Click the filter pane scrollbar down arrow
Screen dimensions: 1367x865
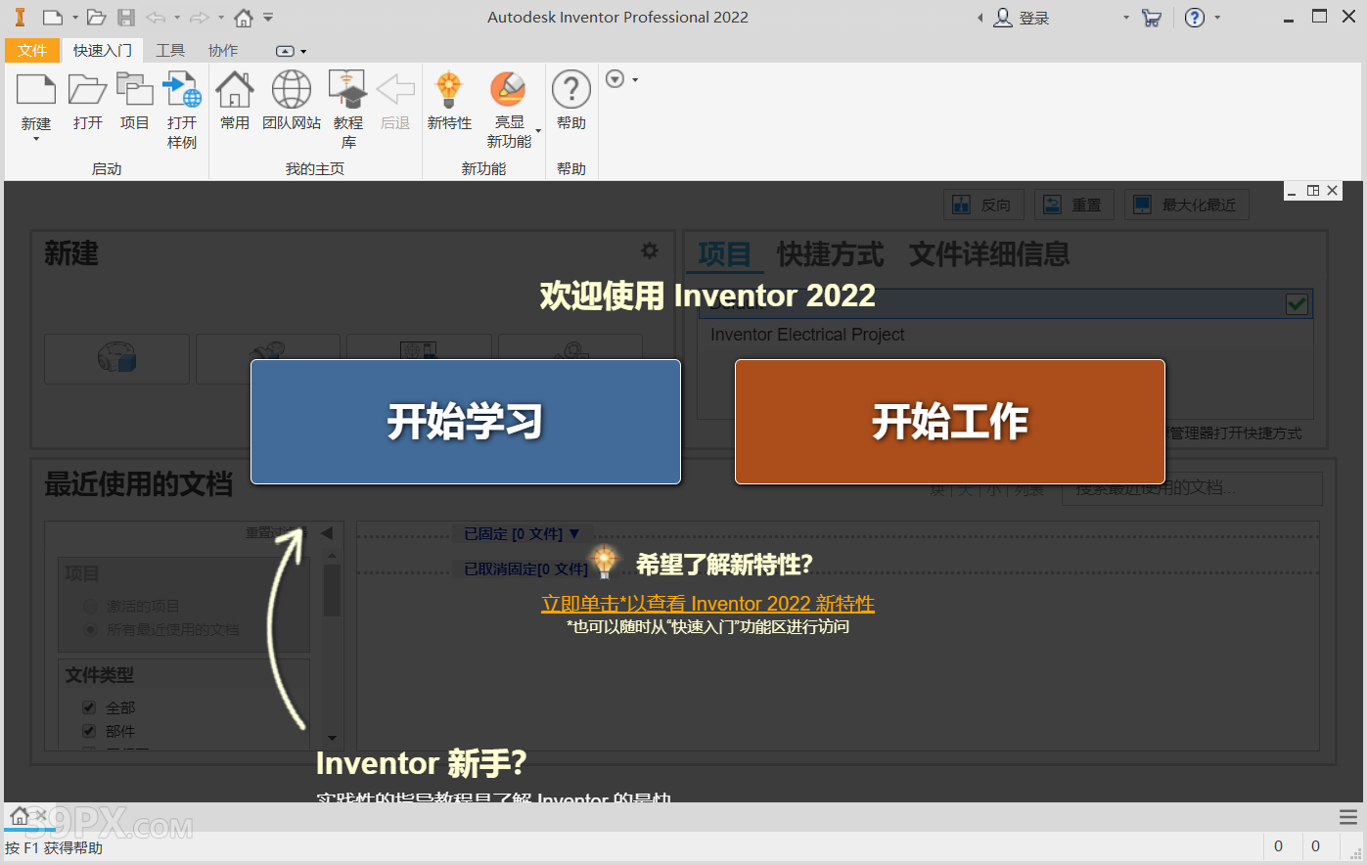pos(332,739)
